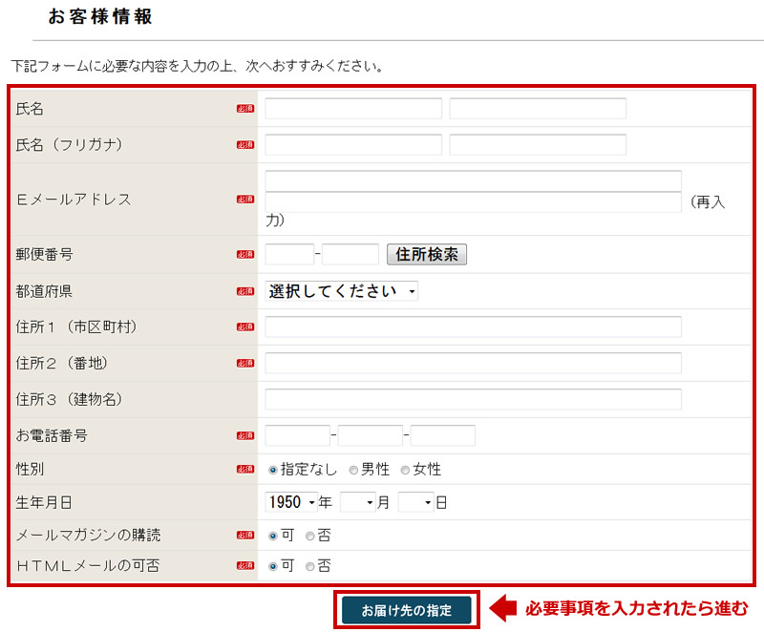Image resolution: width=764 pixels, height=632 pixels.
Task: Click the 必須 badge beside 郵便番号
Action: [x=245, y=254]
